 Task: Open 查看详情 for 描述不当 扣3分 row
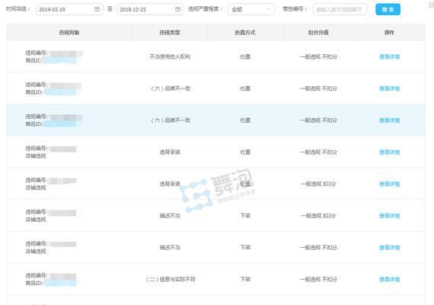389,216
